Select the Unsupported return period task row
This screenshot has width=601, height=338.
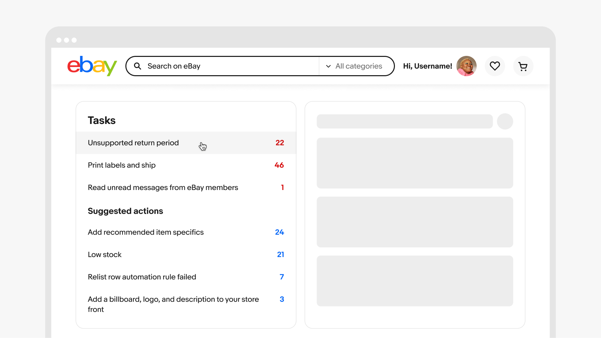coord(169,143)
